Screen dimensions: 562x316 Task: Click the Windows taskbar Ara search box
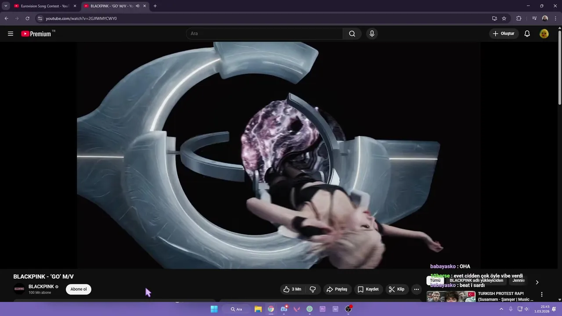click(x=237, y=309)
